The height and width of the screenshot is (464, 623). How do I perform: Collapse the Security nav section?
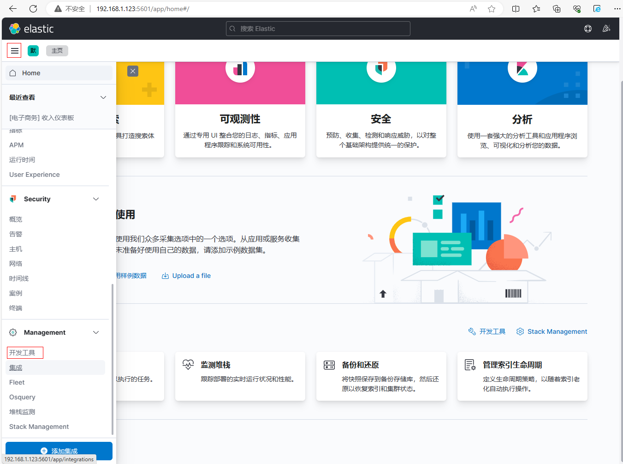(96, 199)
